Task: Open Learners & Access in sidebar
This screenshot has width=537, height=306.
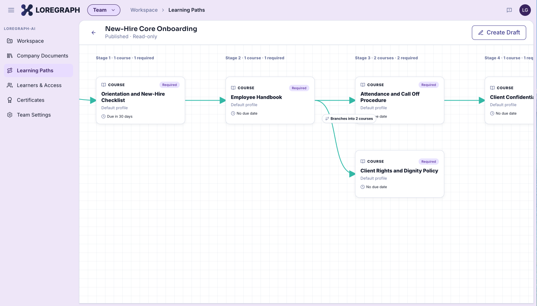Action: [x=39, y=85]
